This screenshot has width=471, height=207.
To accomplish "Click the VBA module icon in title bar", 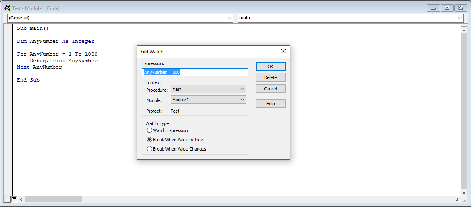I will click(7, 8).
